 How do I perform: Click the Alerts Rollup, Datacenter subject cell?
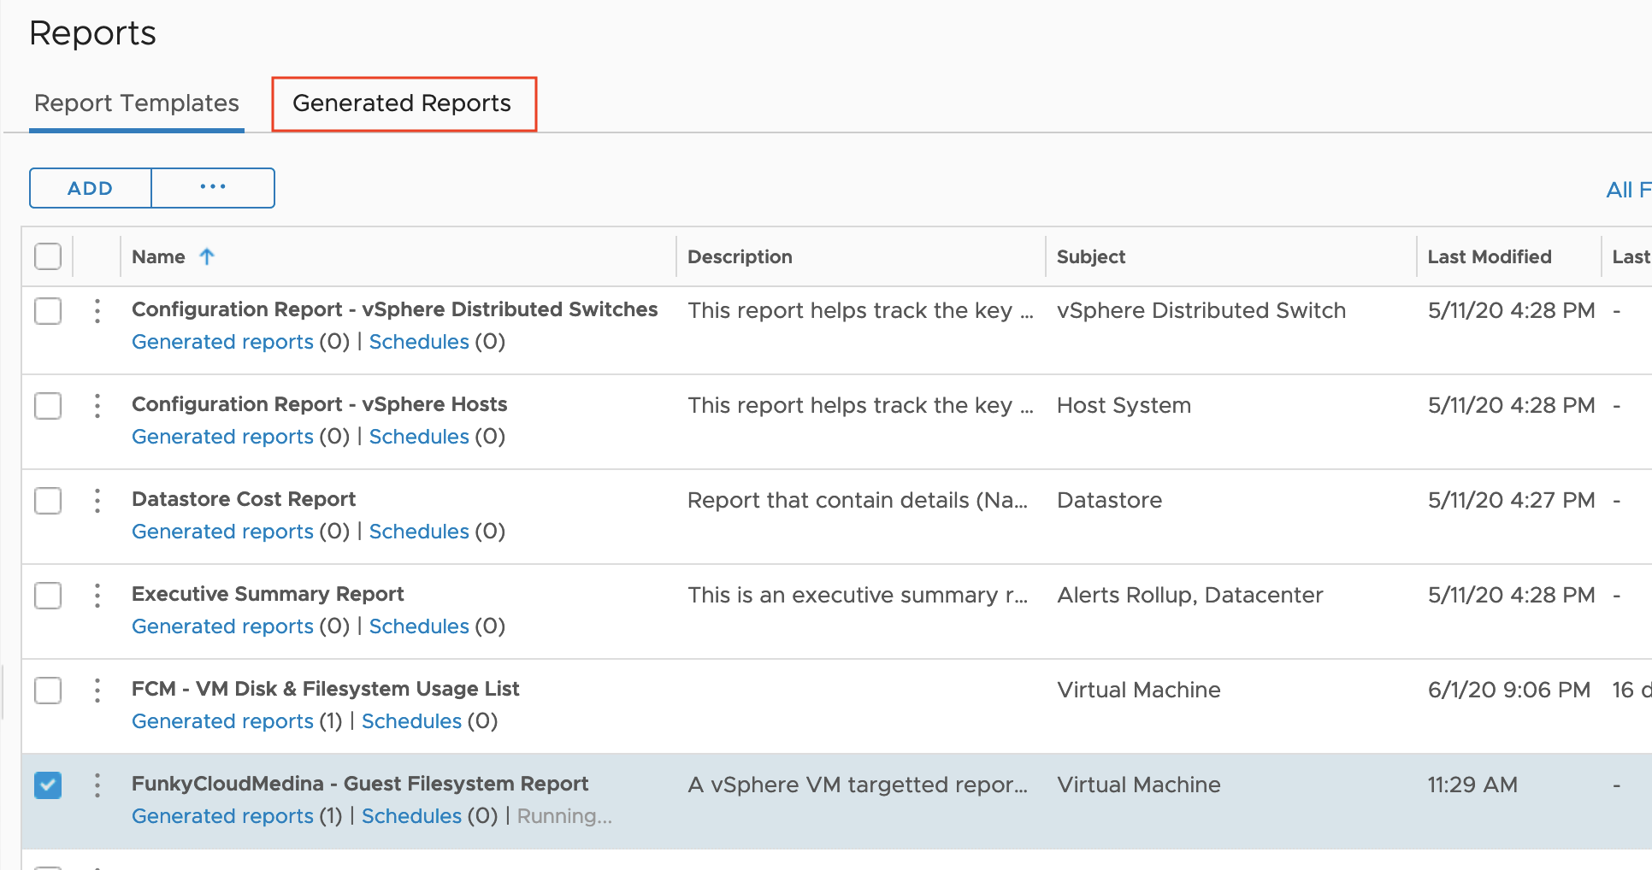[1189, 595]
